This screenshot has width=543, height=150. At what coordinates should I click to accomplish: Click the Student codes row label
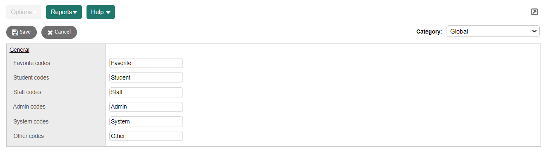coord(31,77)
